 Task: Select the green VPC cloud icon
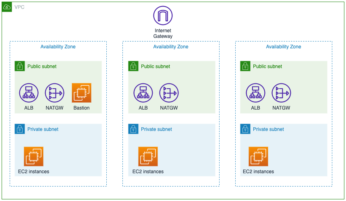[7, 7]
